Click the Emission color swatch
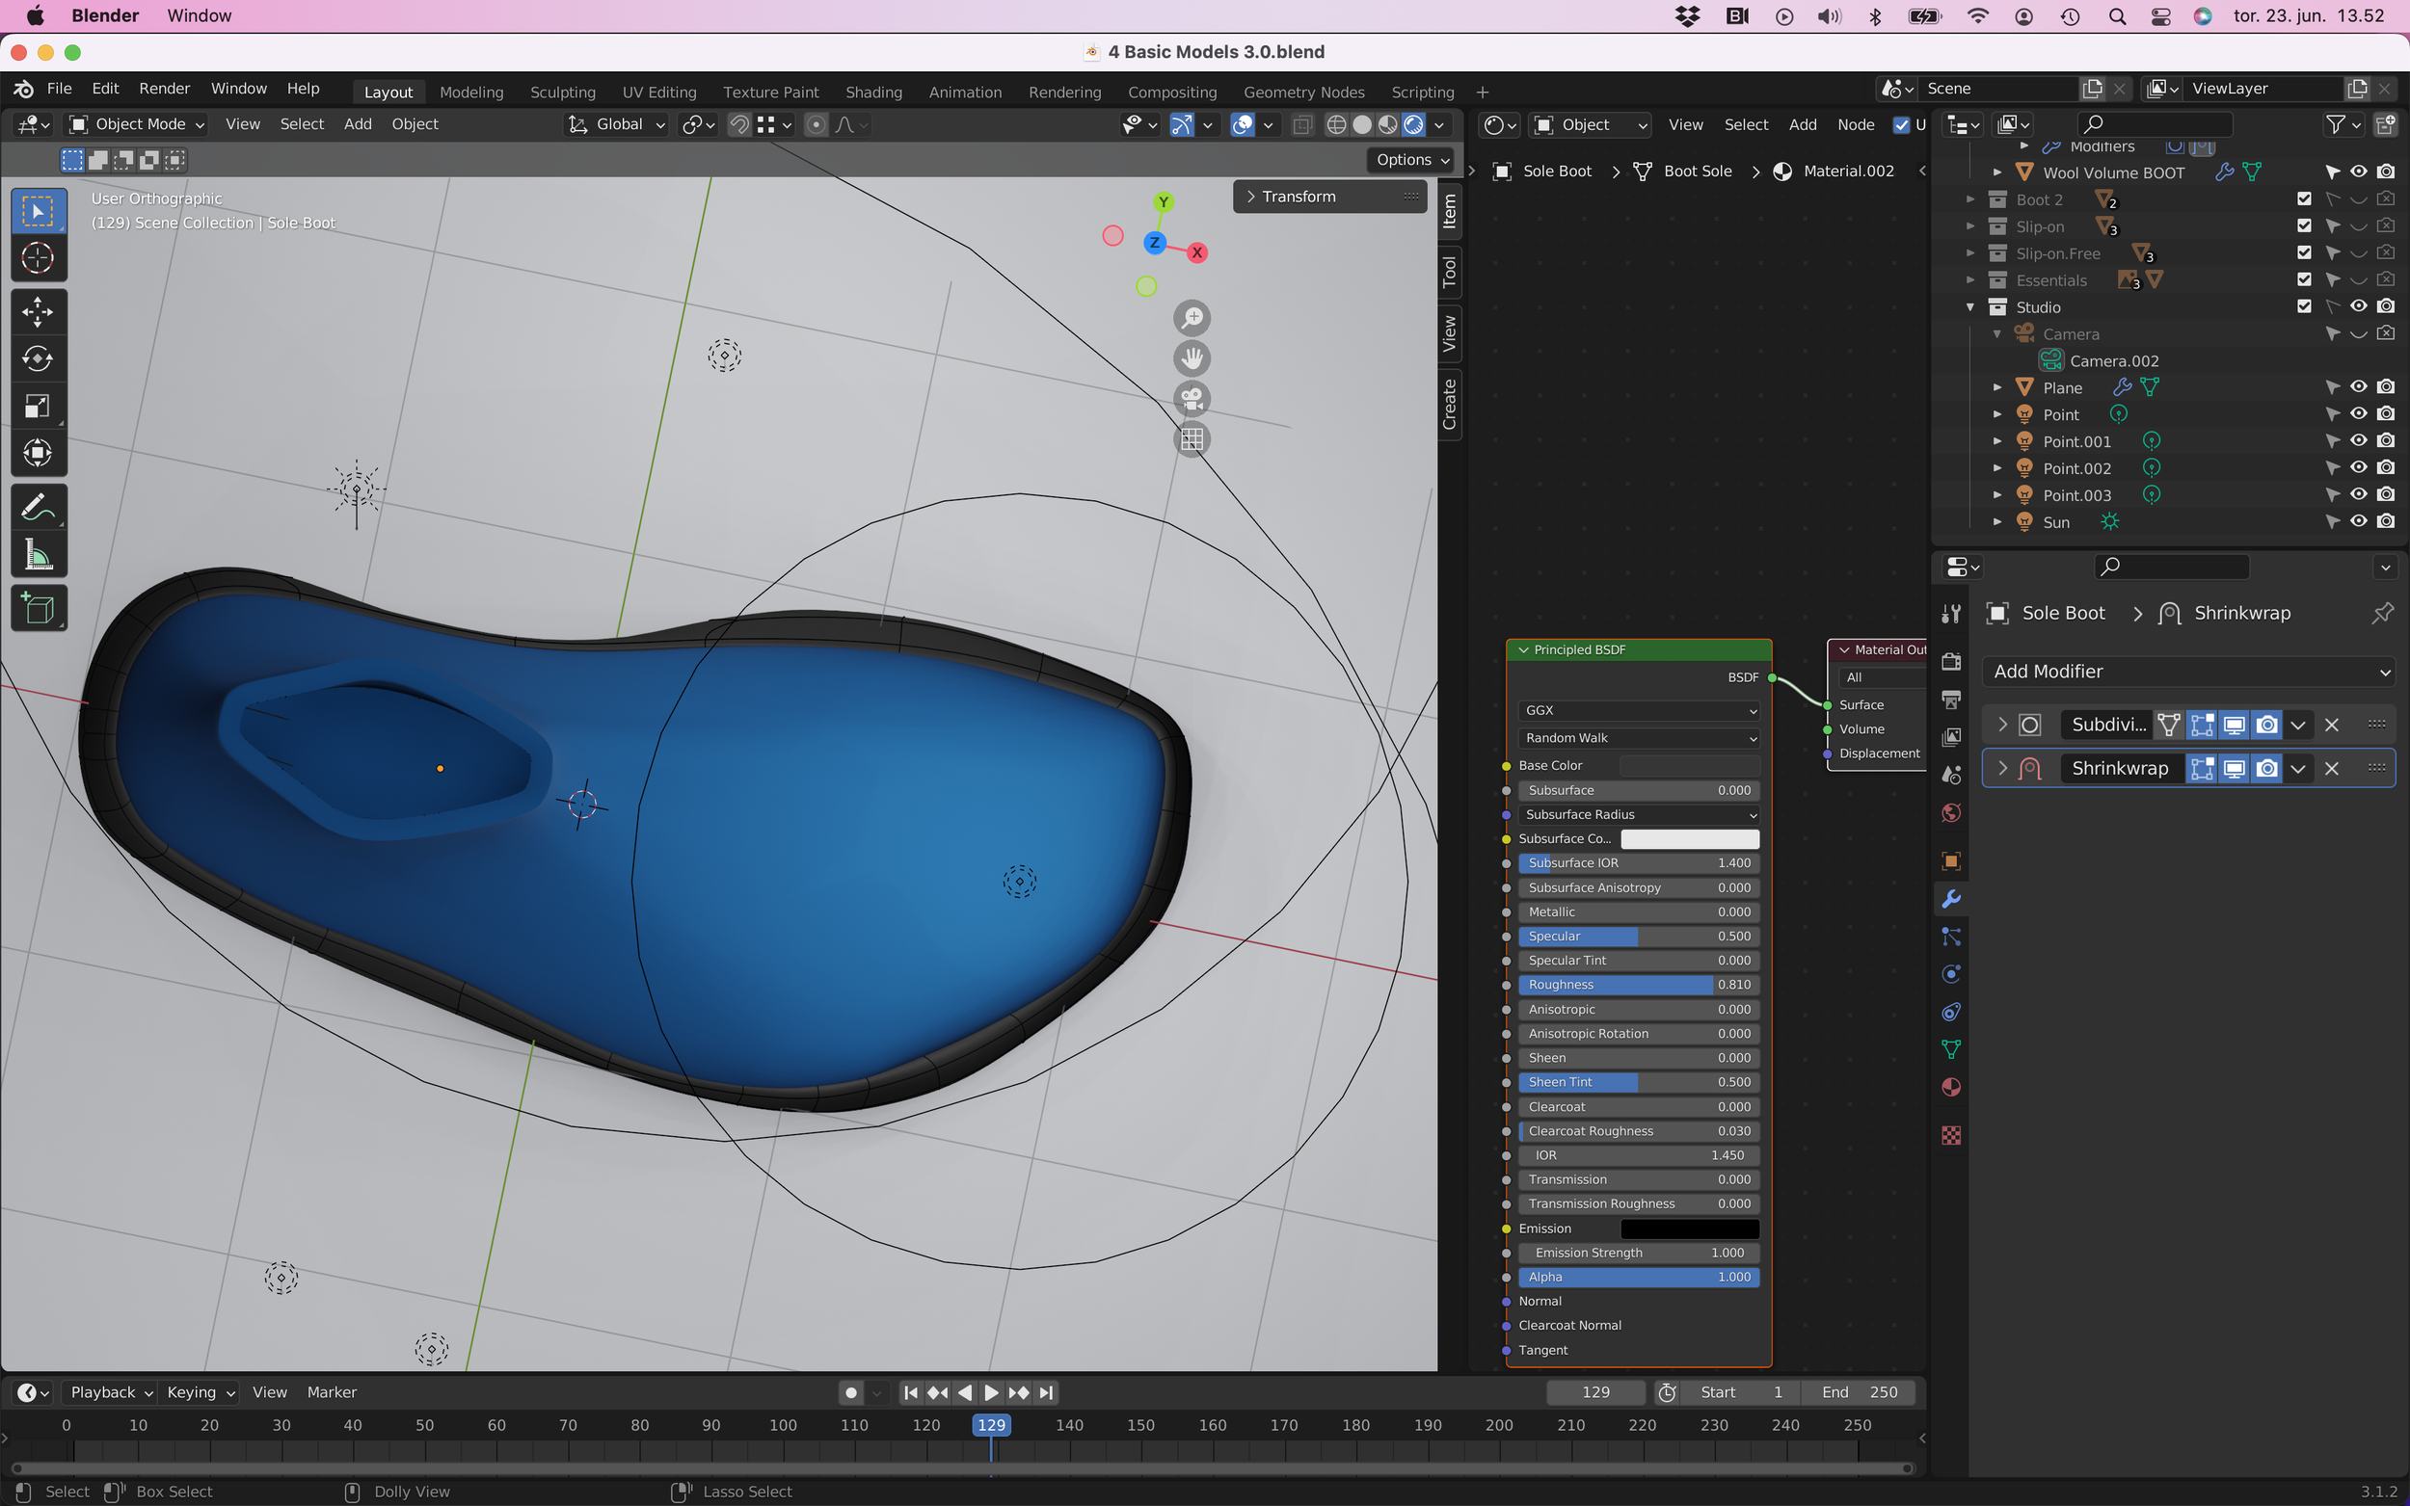The width and height of the screenshot is (2410, 1506). [1690, 1229]
